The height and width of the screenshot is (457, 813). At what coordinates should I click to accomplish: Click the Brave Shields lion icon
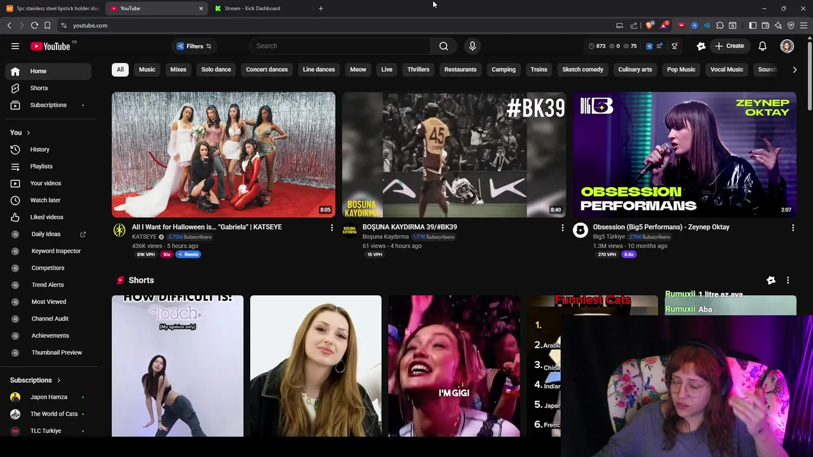pyautogui.click(x=649, y=25)
